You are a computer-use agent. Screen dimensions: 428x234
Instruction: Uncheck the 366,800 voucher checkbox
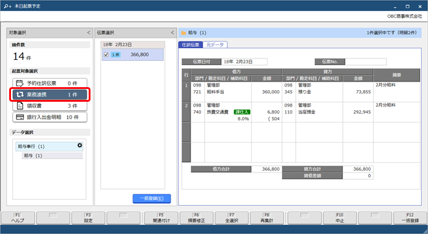pyautogui.click(x=106, y=55)
